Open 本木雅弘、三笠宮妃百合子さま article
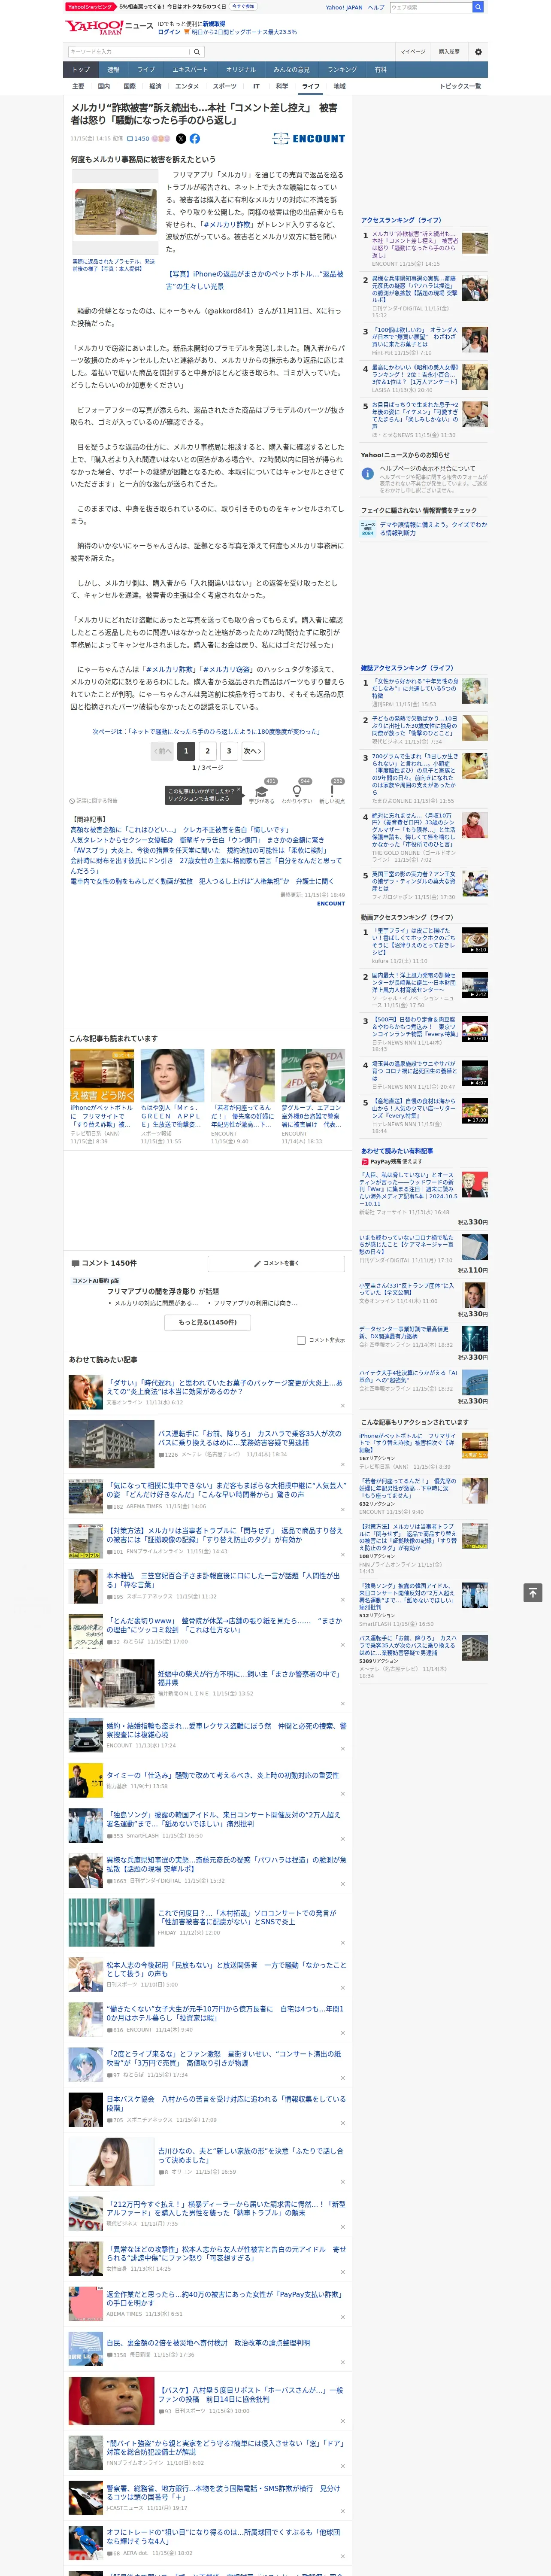Screen dimensions: 551x2576 pyautogui.click(x=223, y=1580)
